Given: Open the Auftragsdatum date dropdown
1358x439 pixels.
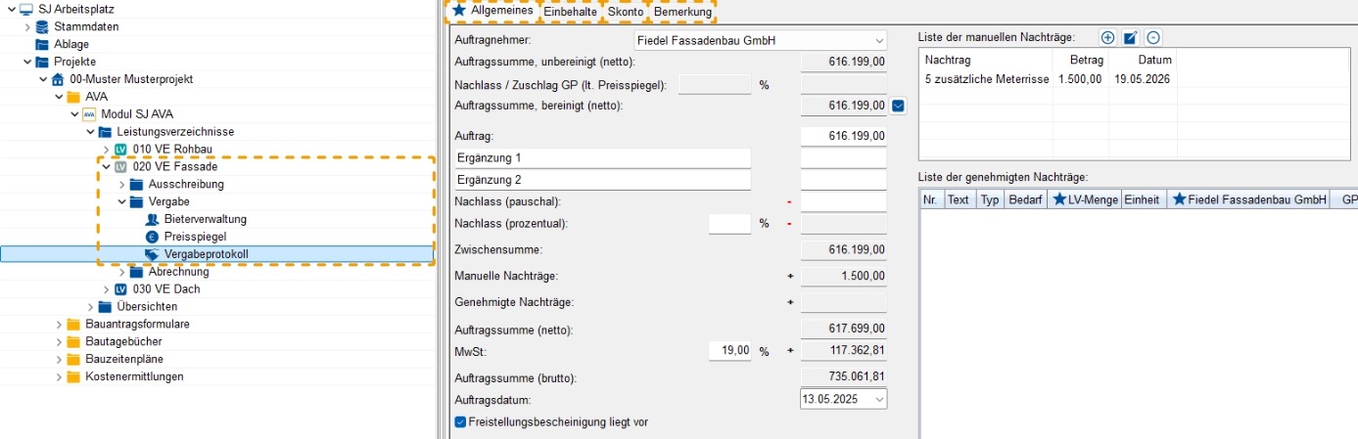Looking at the screenshot, I should [878, 400].
